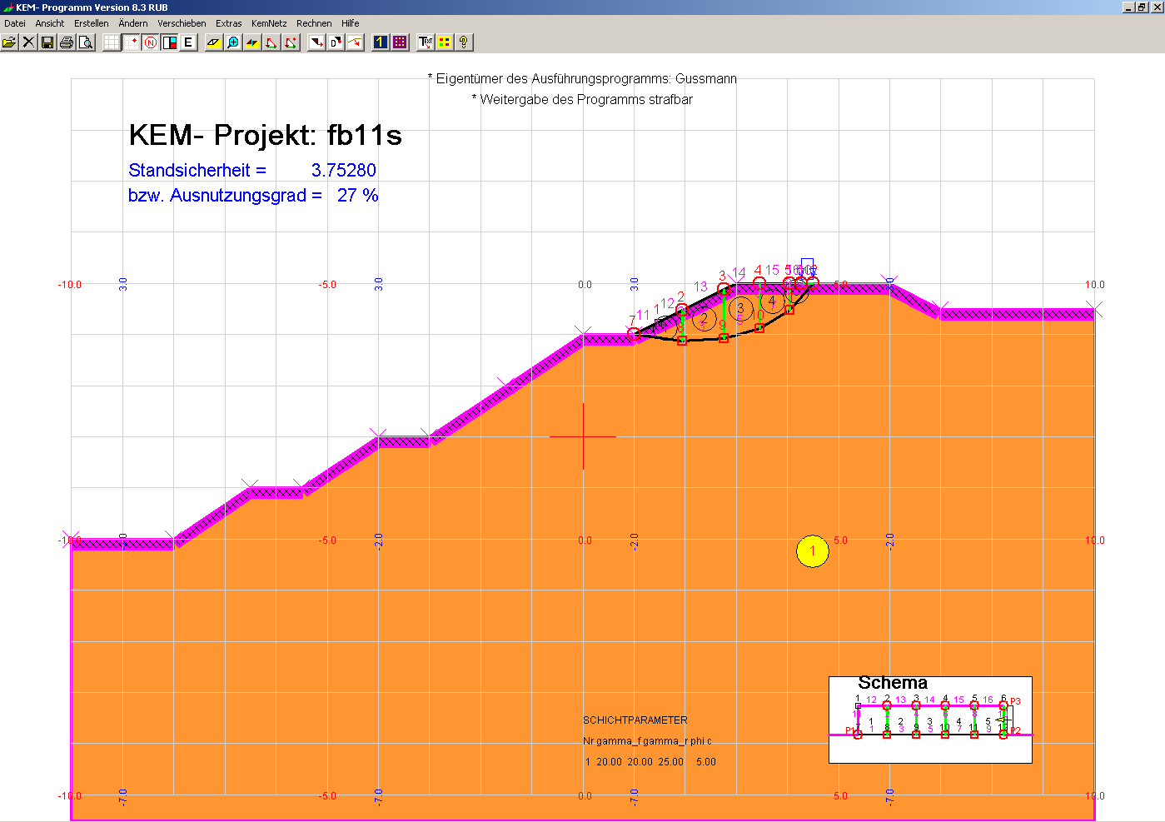Click circled element 2 in slip body
The image size is (1165, 822).
[704, 318]
